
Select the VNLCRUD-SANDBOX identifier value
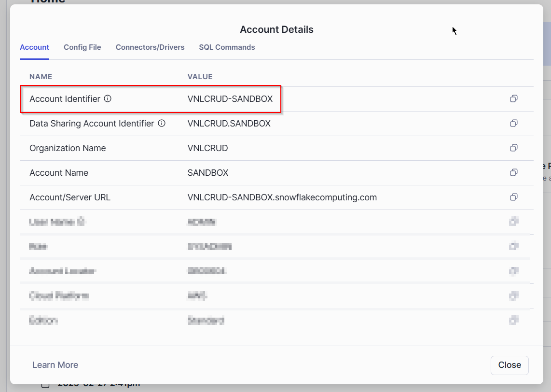[x=230, y=99]
